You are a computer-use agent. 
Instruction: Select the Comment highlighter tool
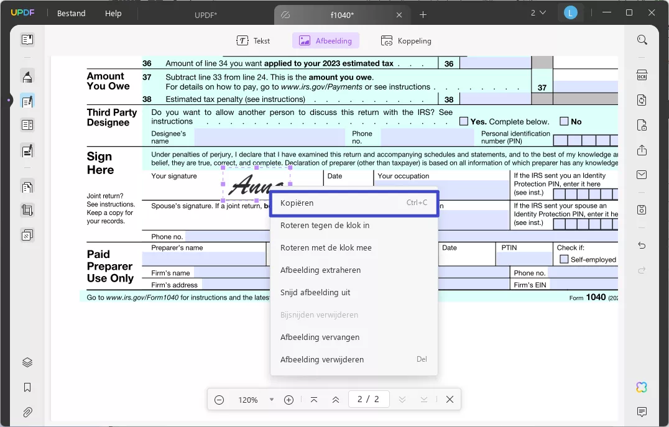[27, 77]
